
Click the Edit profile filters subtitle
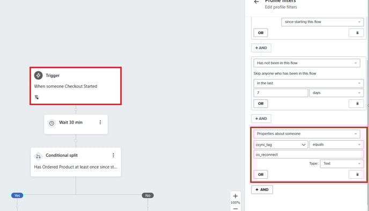(281, 7)
